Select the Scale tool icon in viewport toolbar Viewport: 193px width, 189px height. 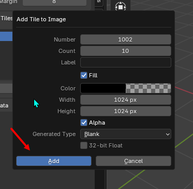pyautogui.click(x=121, y=7)
